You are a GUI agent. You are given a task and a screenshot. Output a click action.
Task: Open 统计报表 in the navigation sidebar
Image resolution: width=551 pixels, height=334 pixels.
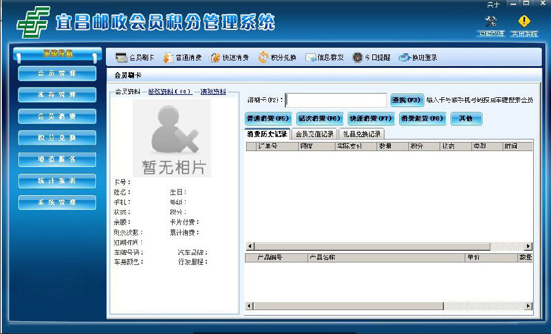coord(58,181)
